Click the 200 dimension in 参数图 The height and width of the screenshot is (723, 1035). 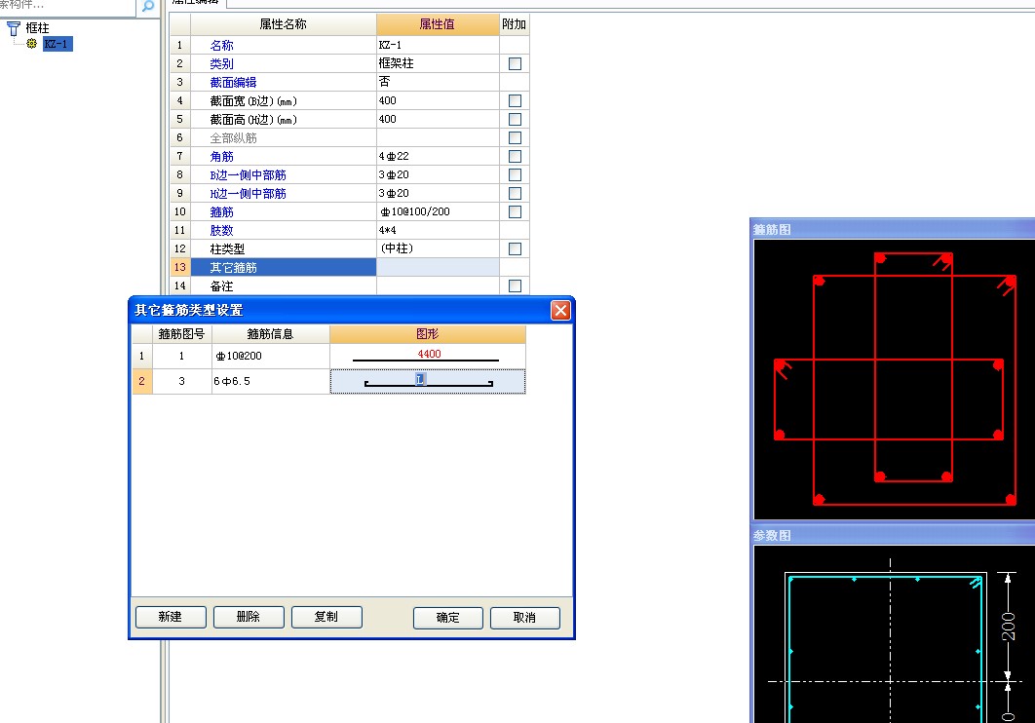[1008, 626]
